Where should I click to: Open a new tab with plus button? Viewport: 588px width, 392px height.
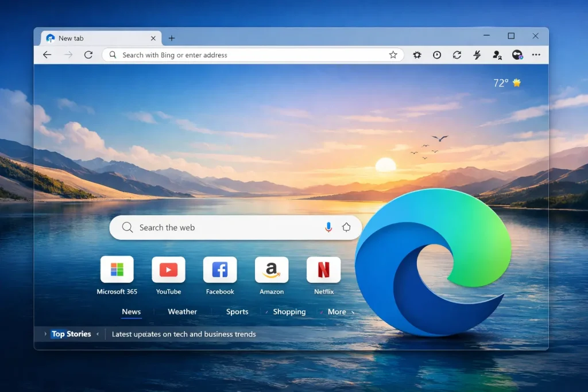(x=172, y=38)
